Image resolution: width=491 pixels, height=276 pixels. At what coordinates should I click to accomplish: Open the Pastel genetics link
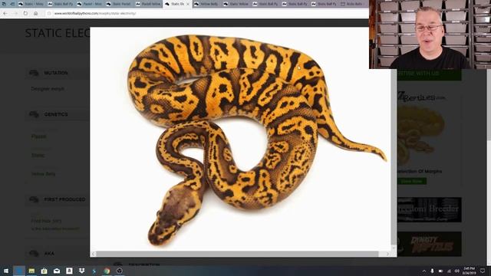click(38, 136)
